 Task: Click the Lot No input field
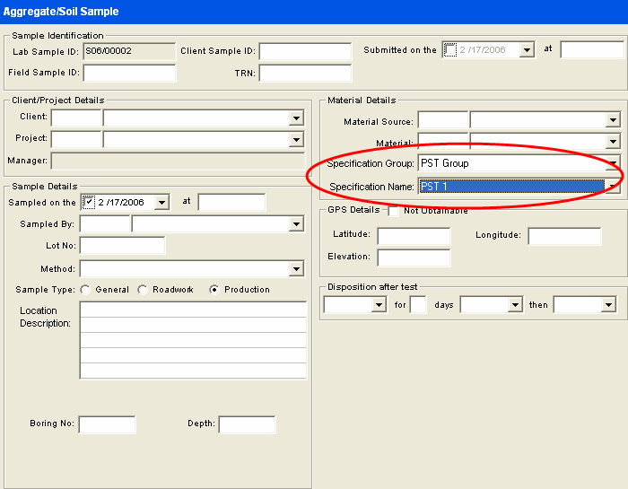[x=123, y=246]
